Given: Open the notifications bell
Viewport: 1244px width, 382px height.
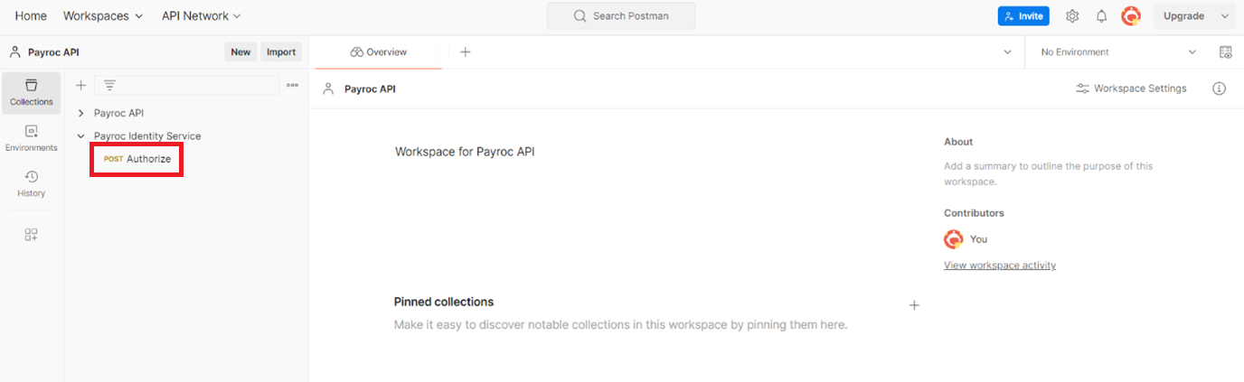Looking at the screenshot, I should point(1101,16).
